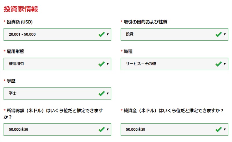Click the green checkmark in 所得総額 field
Image resolution: width=232 pixels, height=142 pixels.
102,130
